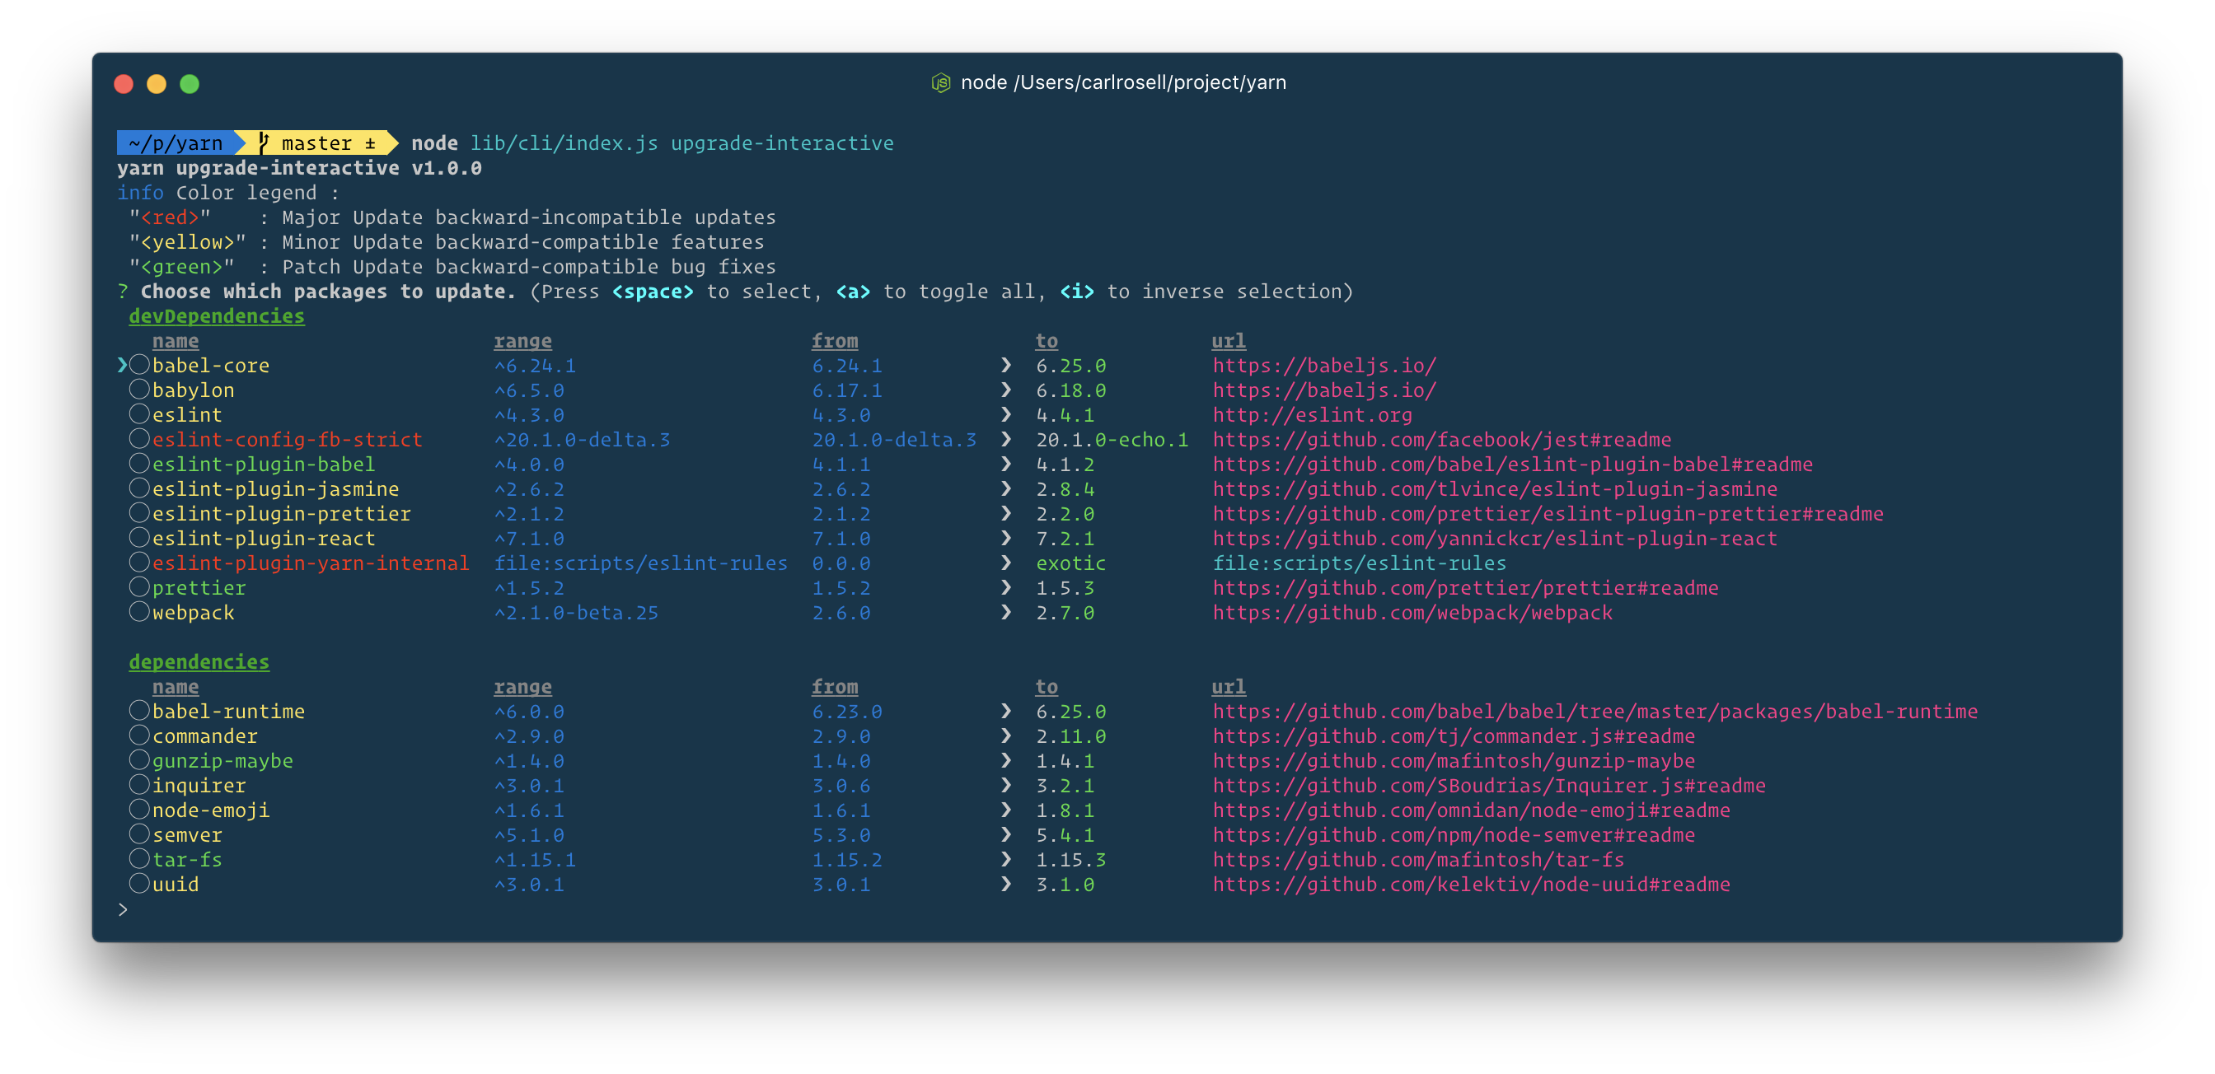Open the babel-runtime packages GitHub link
The image size is (2215, 1074).
click(x=1595, y=712)
